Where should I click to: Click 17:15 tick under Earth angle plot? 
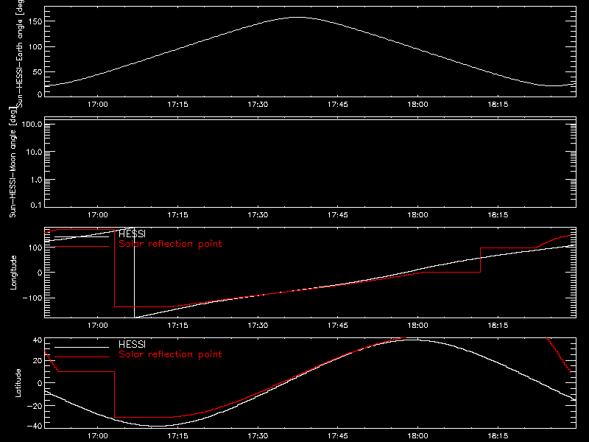[x=177, y=105]
